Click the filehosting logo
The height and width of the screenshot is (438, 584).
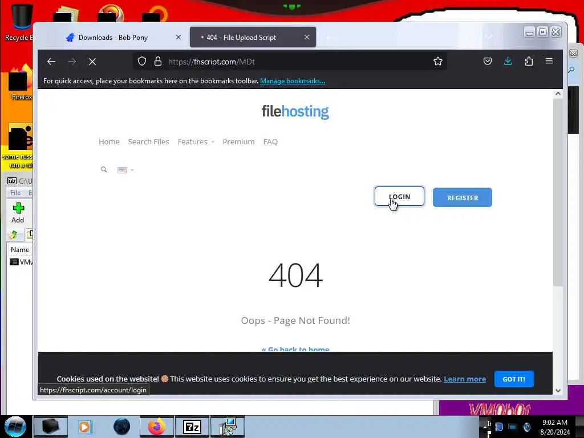(295, 111)
